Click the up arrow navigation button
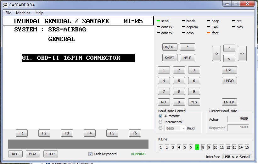This screenshot has width=258, height=164. 229,48
